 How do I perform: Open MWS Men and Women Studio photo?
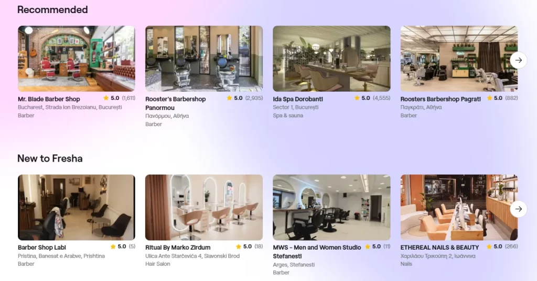tap(331, 208)
